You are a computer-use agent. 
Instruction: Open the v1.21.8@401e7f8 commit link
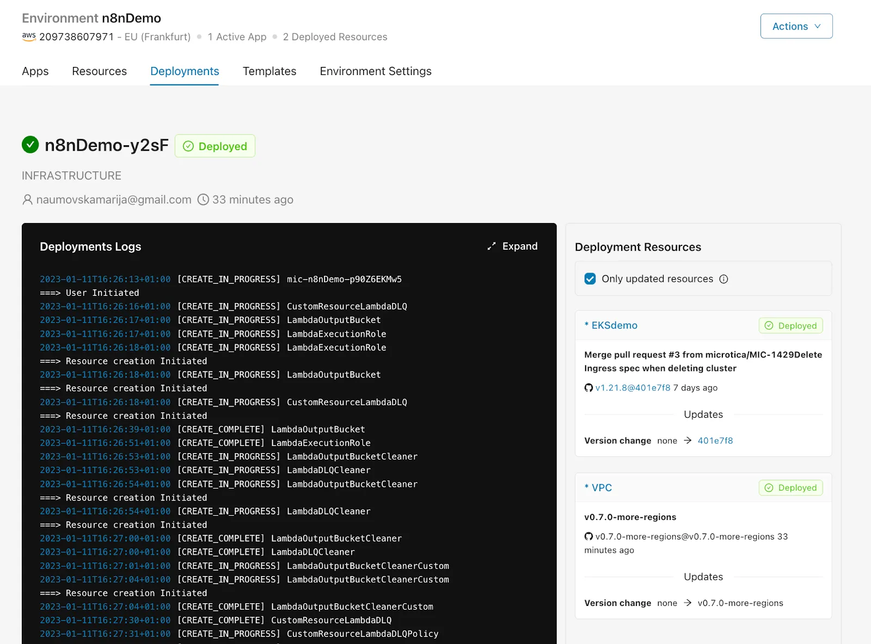click(x=633, y=388)
